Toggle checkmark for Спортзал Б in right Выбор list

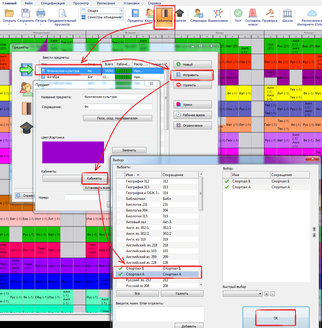(x=227, y=181)
